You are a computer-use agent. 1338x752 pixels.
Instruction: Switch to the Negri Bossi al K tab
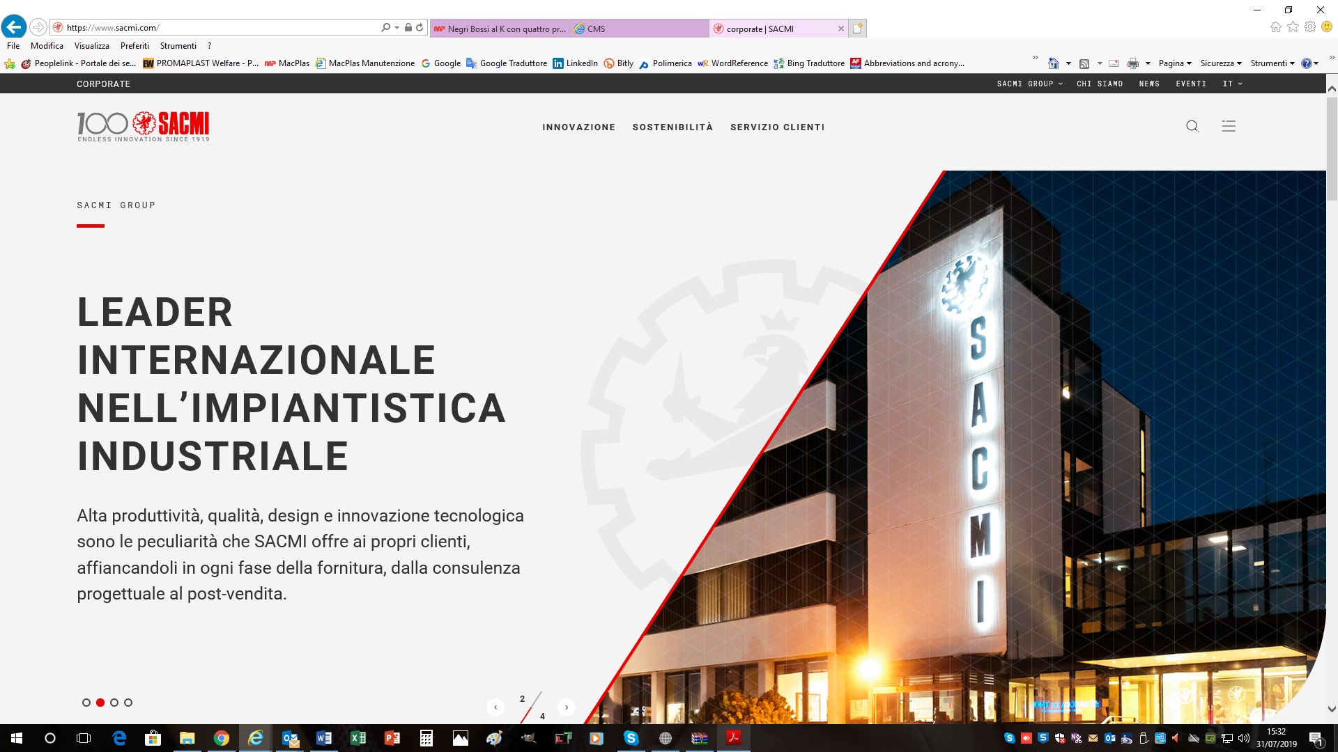pyautogui.click(x=500, y=29)
